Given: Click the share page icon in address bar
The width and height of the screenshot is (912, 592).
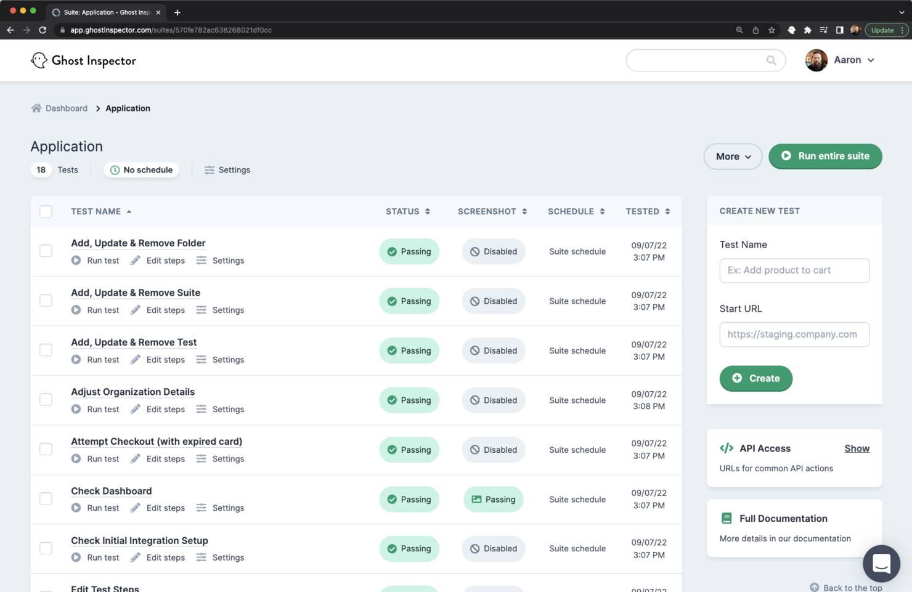Looking at the screenshot, I should (755, 30).
